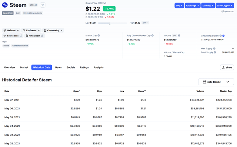Click the Share upload icon

223,67
